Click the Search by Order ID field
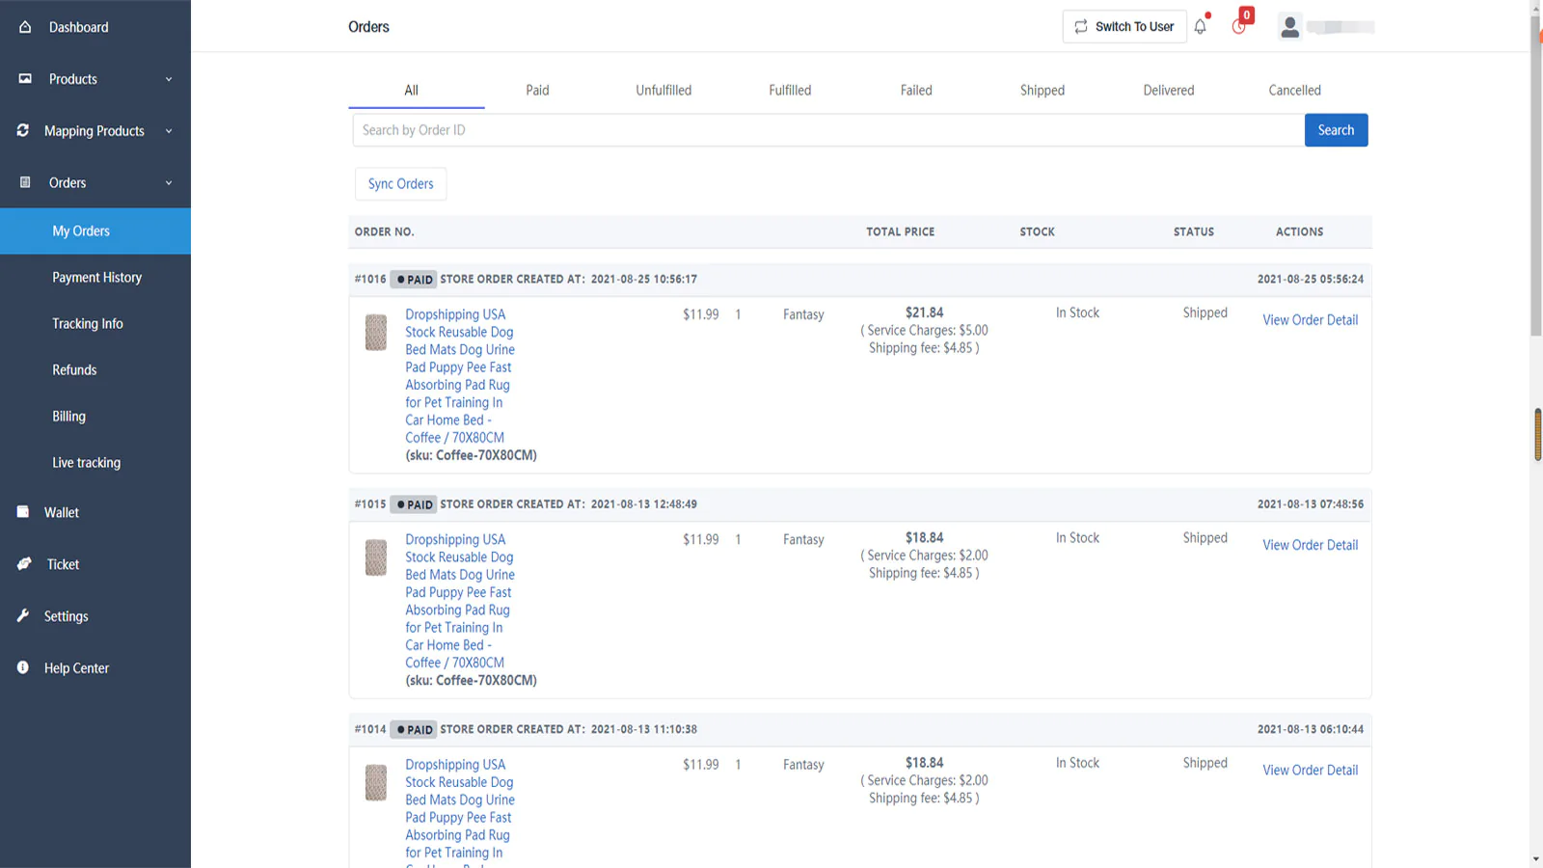1543x868 pixels. [x=827, y=130]
